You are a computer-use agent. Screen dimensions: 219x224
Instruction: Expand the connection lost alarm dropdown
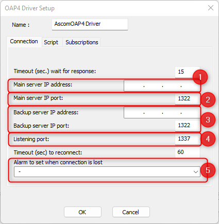tap(107, 171)
